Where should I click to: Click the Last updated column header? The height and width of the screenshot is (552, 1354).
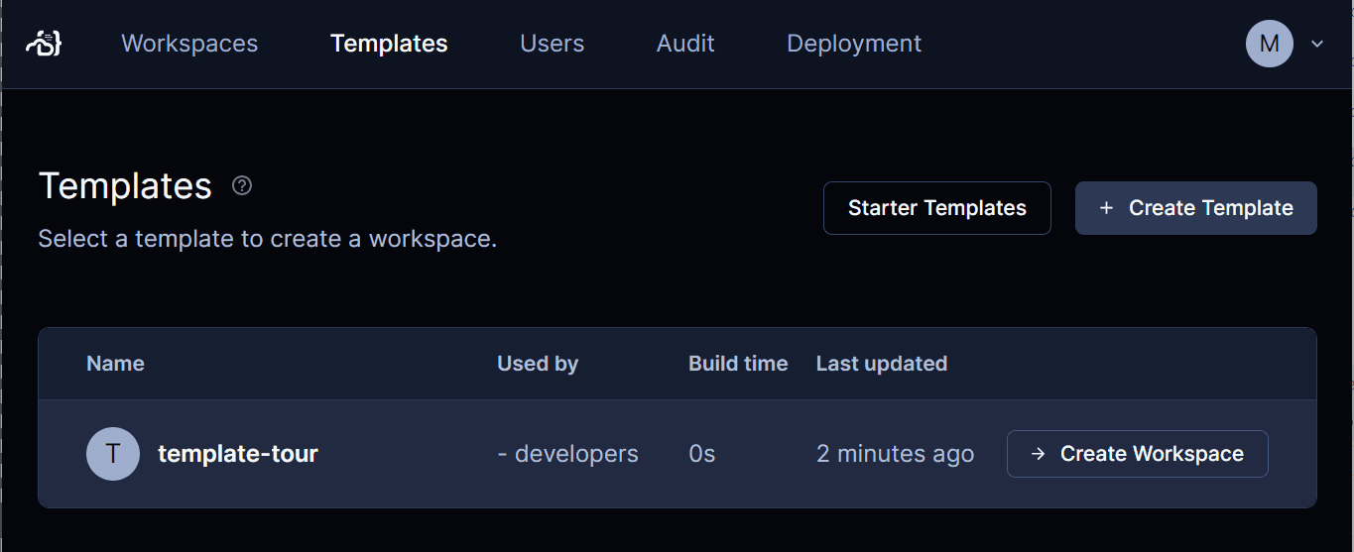882,364
